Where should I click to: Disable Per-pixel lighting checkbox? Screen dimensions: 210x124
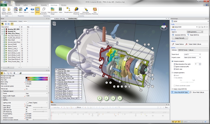(26, 114)
